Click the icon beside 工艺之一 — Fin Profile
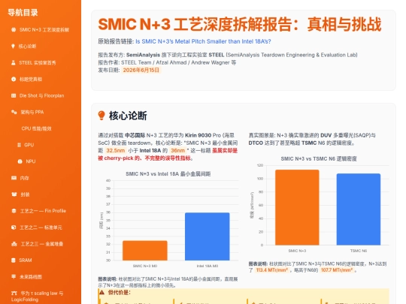 coord(14,211)
